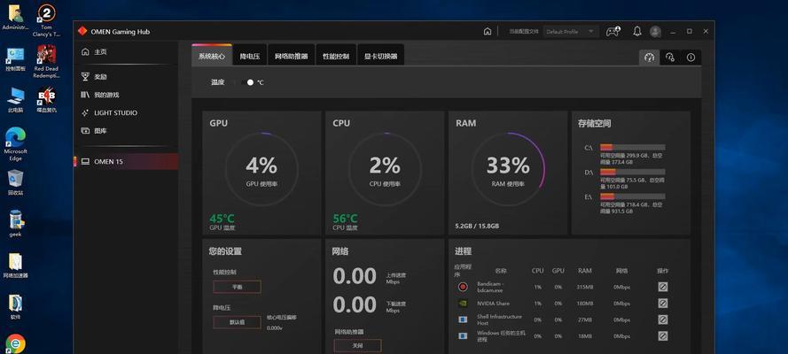Click the OMEN Gaming Hub diamond logo
788x354 pixels.
tap(82, 31)
